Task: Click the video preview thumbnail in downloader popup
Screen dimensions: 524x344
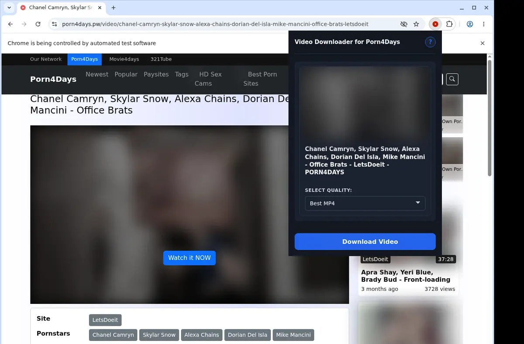Action: 365,103
